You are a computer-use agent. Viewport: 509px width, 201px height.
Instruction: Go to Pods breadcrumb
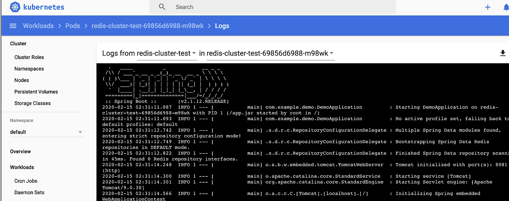click(x=73, y=26)
